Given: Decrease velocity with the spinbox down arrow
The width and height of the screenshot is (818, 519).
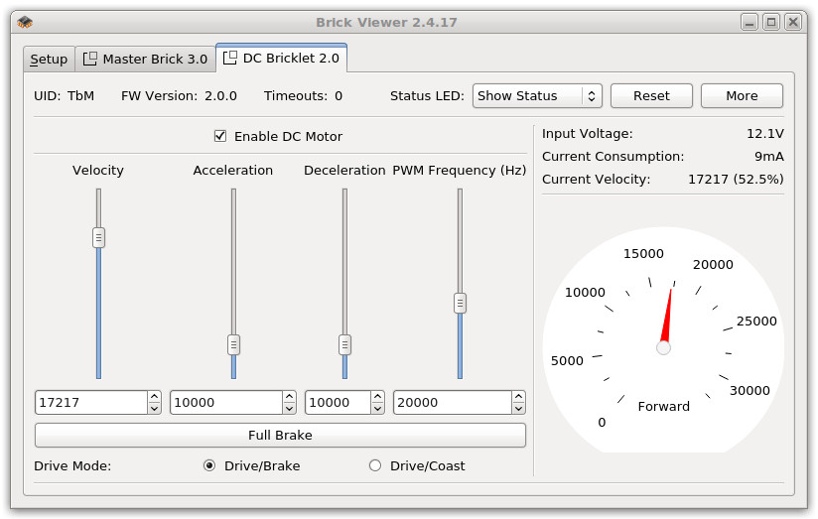Looking at the screenshot, I should [x=154, y=409].
